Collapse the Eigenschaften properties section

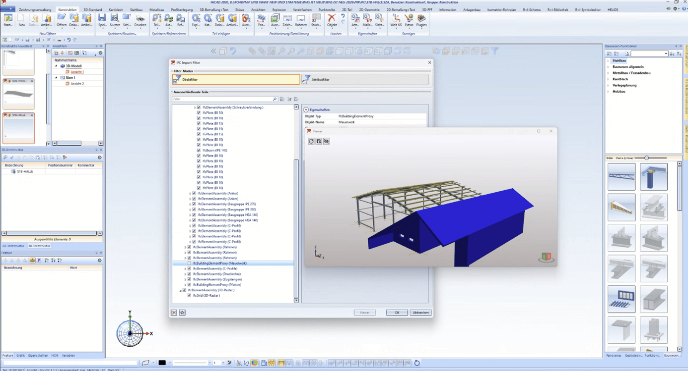306,109
